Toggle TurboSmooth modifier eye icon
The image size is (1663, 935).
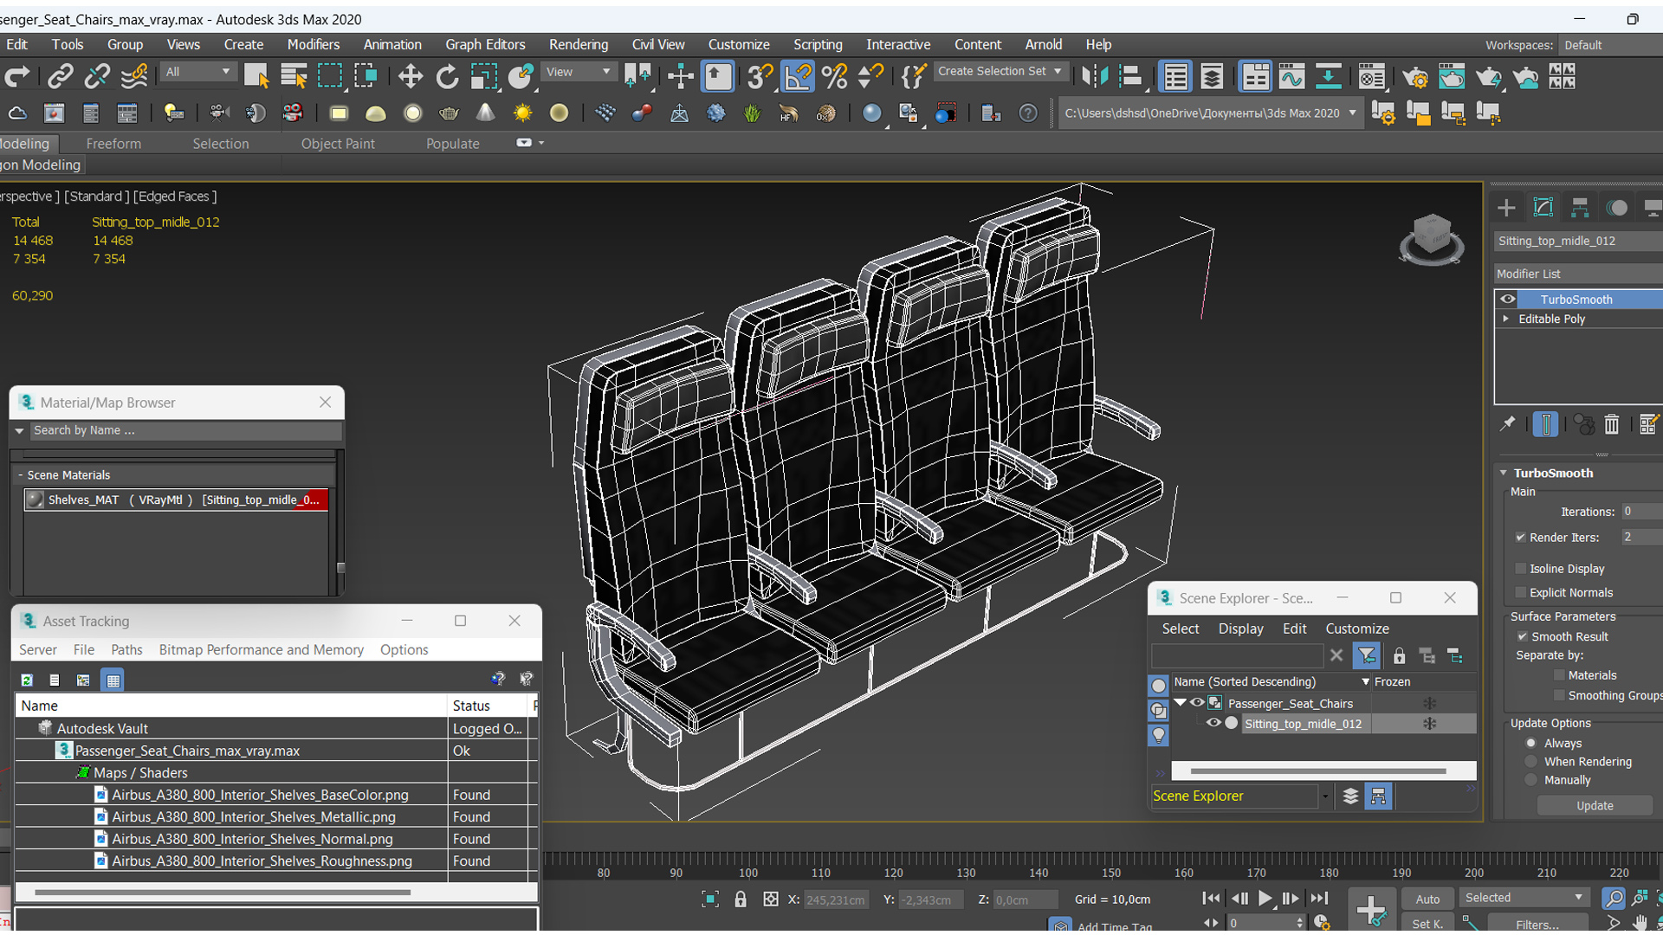[x=1508, y=300]
